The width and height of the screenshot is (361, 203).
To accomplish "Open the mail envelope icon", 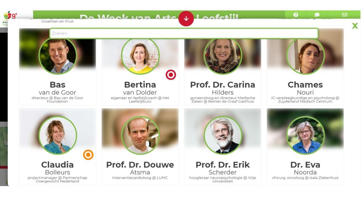I will tap(345, 15).
